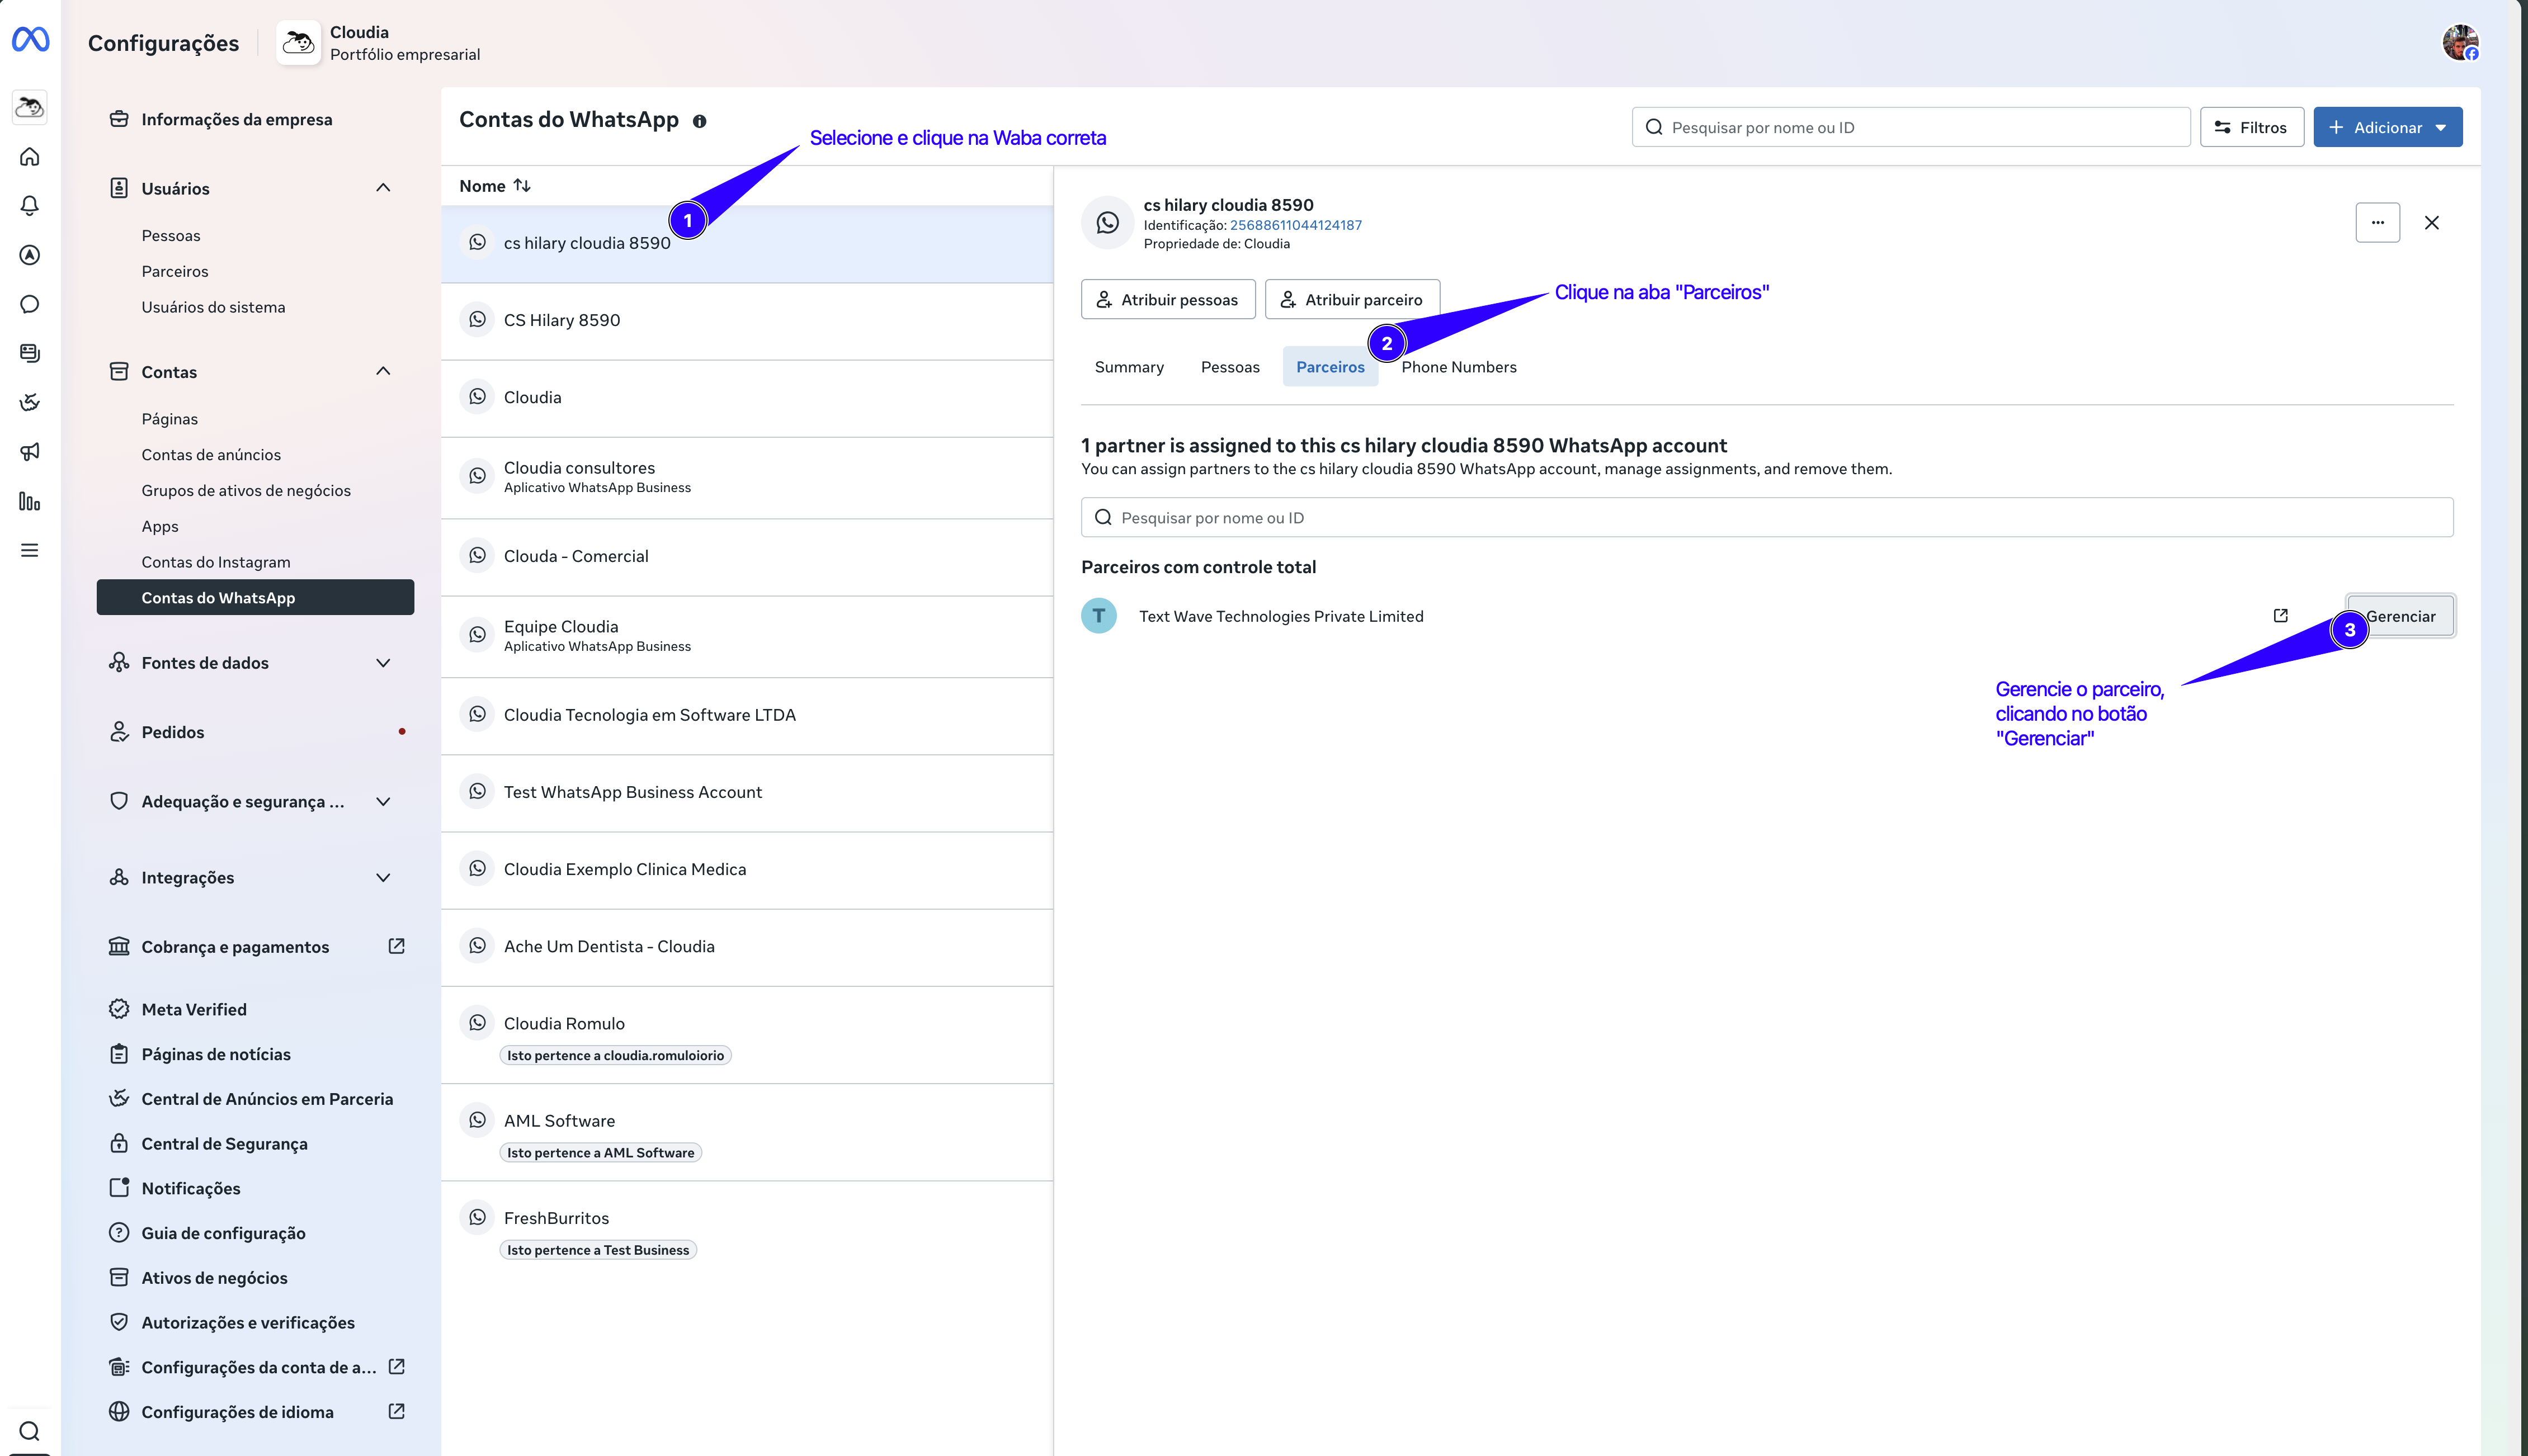Focus the partners search field in details panel

(1767, 517)
